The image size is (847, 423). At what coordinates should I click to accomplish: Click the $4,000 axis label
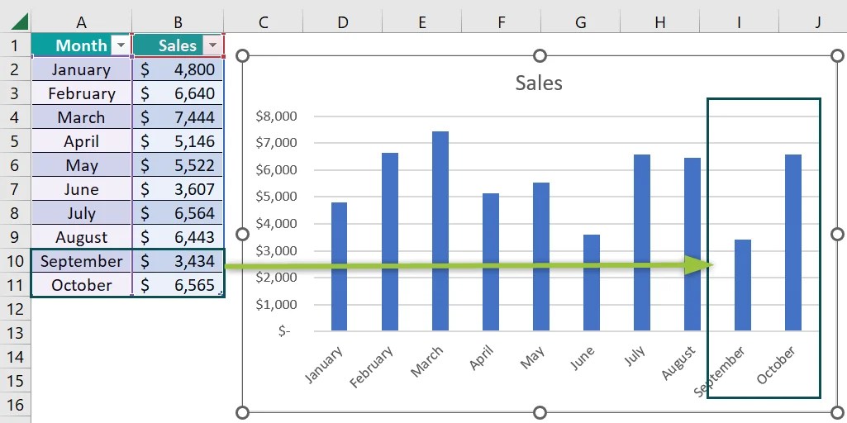click(x=277, y=224)
